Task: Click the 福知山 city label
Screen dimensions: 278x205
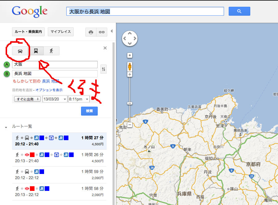Action: click(x=211, y=159)
